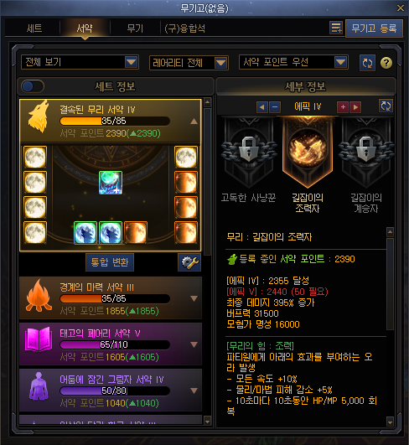Open the list-add icon beside 무기고 등록
Image resolution: width=409 pixels, height=445 pixels.
pos(336,28)
